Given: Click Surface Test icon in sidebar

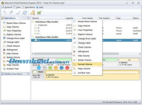Looking at the screenshot, I should 4,69.
